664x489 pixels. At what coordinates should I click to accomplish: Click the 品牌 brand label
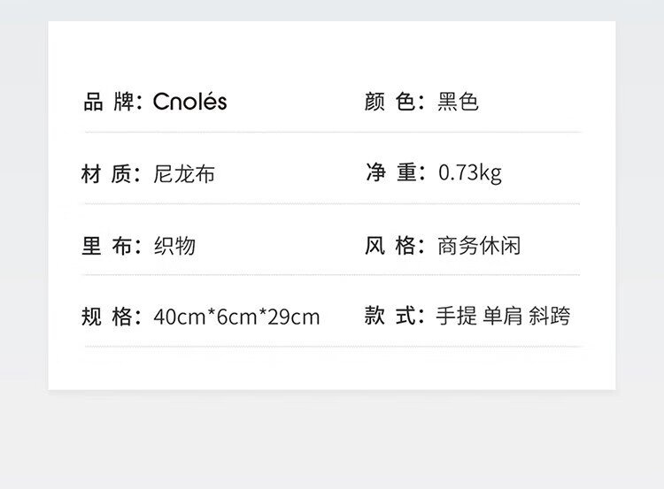coord(107,103)
